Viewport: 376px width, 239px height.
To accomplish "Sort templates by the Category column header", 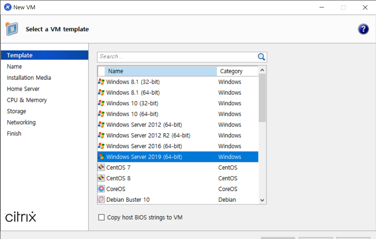I will (x=237, y=71).
